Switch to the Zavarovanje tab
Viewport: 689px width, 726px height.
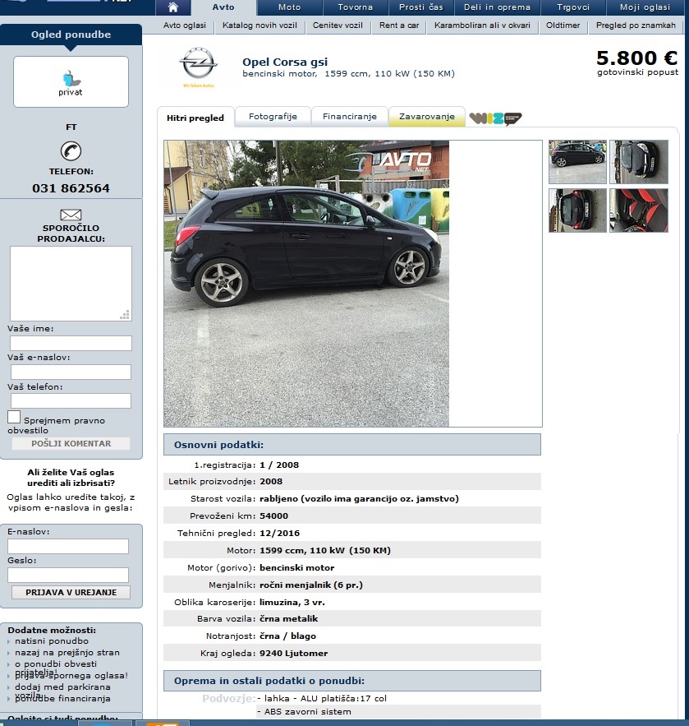[427, 117]
